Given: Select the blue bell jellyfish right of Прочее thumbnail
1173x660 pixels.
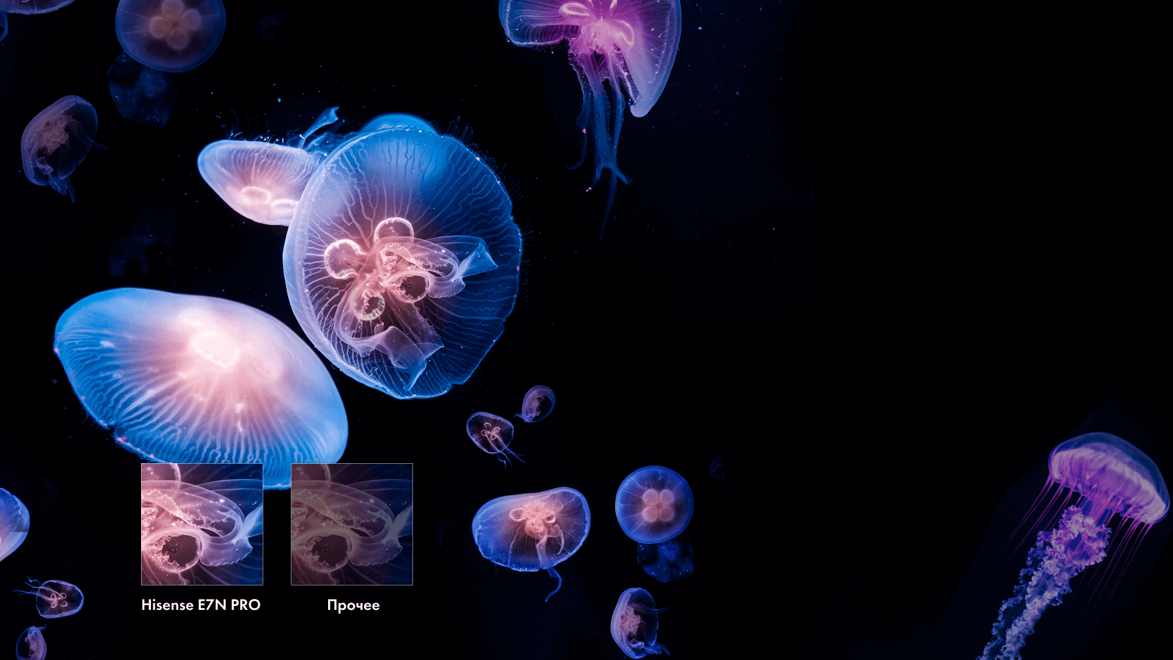Looking at the screenshot, I should [x=532, y=532].
